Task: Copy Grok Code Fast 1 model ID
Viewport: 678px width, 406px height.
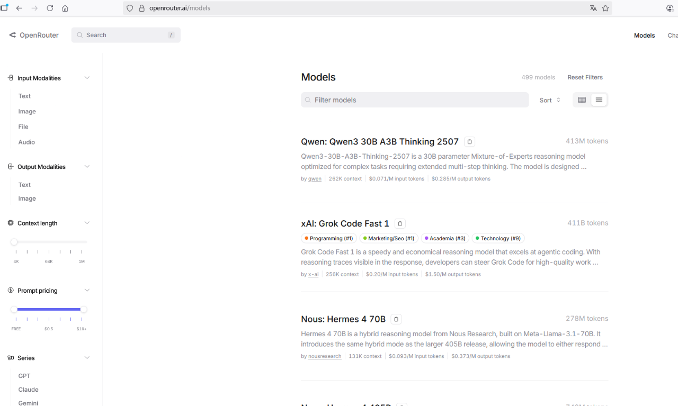Action: tap(400, 224)
